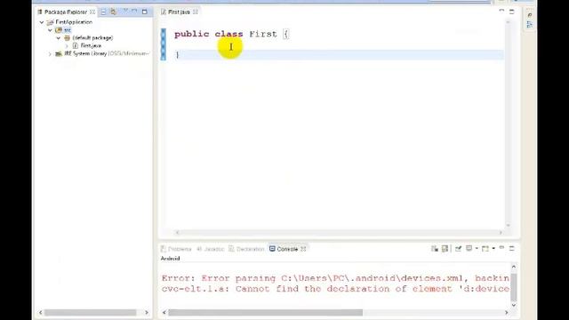Click the Console vertical scrollbar up arrow
This screenshot has width=569, height=320.
coord(514,267)
